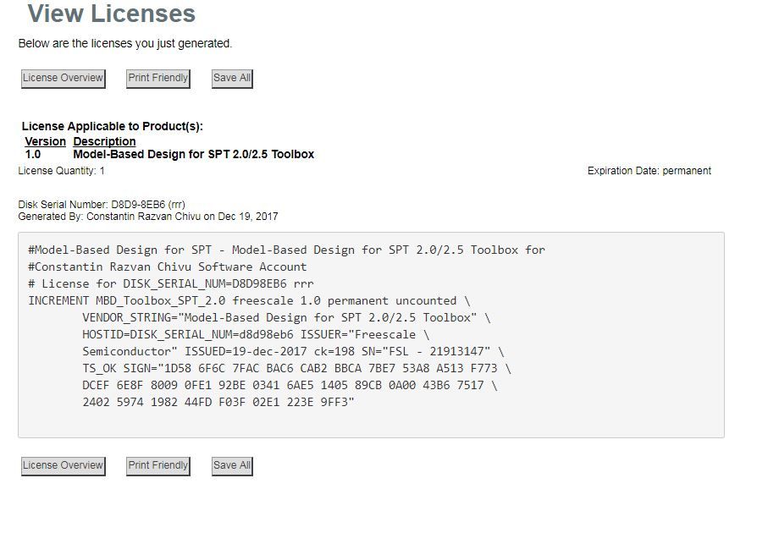Click the Expiration Date: permanent label
The width and height of the screenshot is (757, 533).
tap(649, 171)
